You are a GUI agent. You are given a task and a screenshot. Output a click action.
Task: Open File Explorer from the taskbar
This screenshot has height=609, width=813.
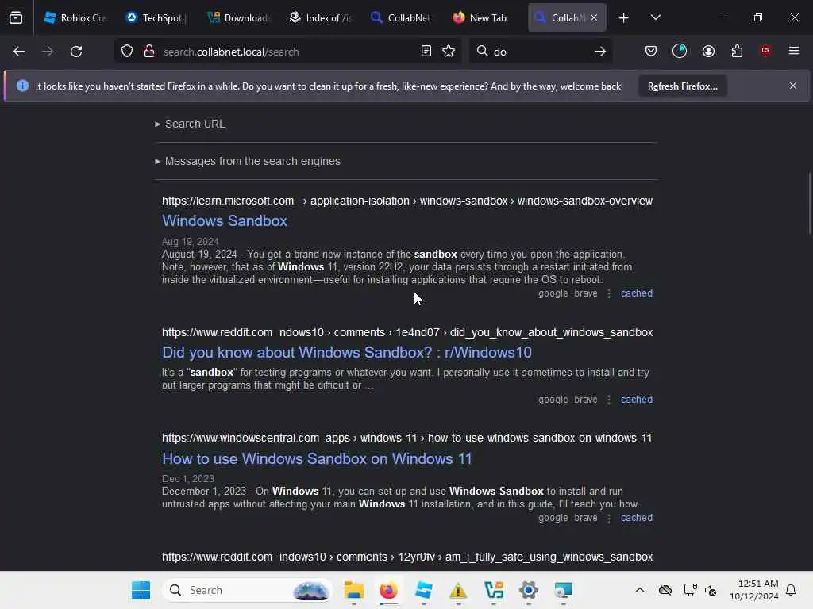tap(353, 590)
